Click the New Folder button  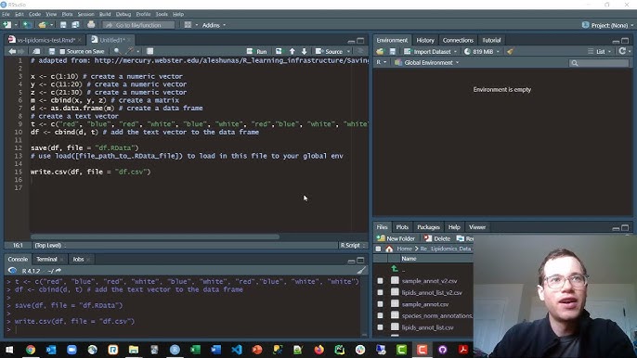point(396,238)
